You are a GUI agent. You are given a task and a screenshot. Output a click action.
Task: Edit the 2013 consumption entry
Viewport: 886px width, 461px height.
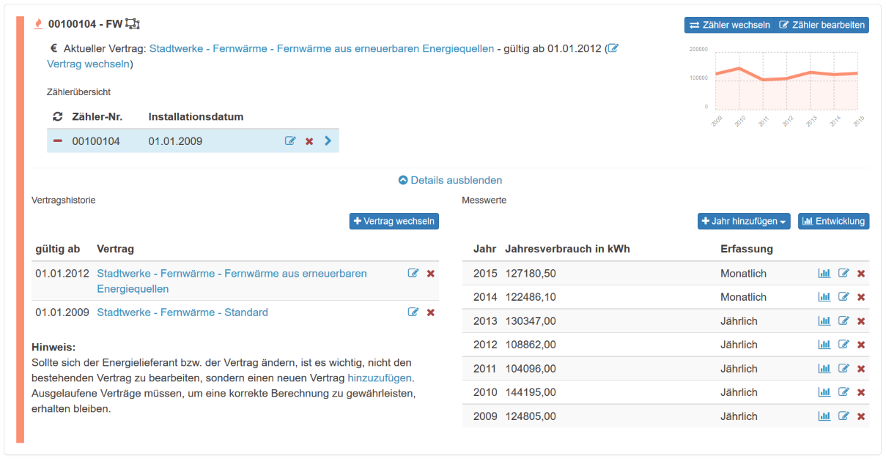tap(843, 321)
